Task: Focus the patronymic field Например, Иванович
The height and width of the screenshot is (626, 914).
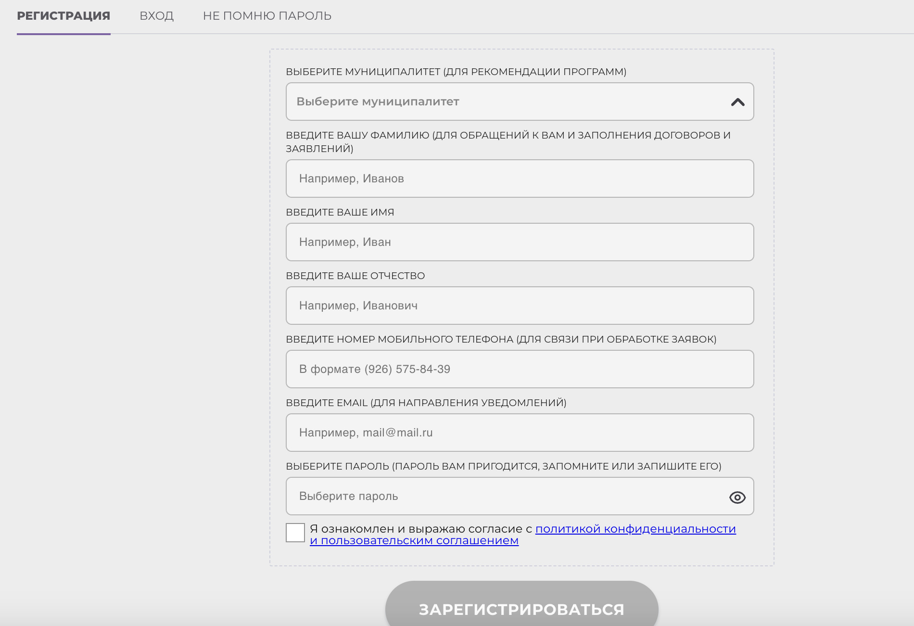Action: coord(520,306)
